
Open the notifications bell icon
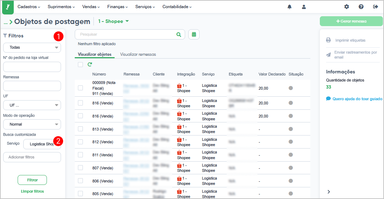tap(289, 7)
